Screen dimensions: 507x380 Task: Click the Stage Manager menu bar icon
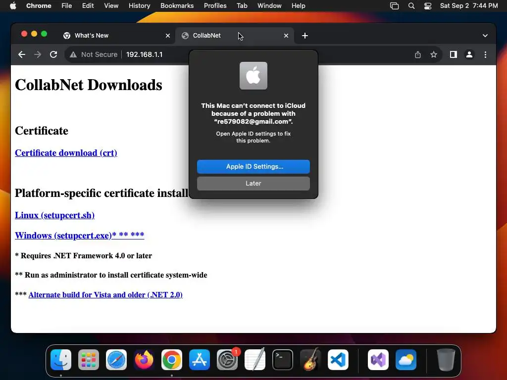point(394,5)
